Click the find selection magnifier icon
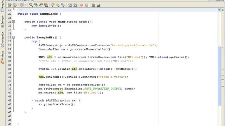 coord(31,5)
